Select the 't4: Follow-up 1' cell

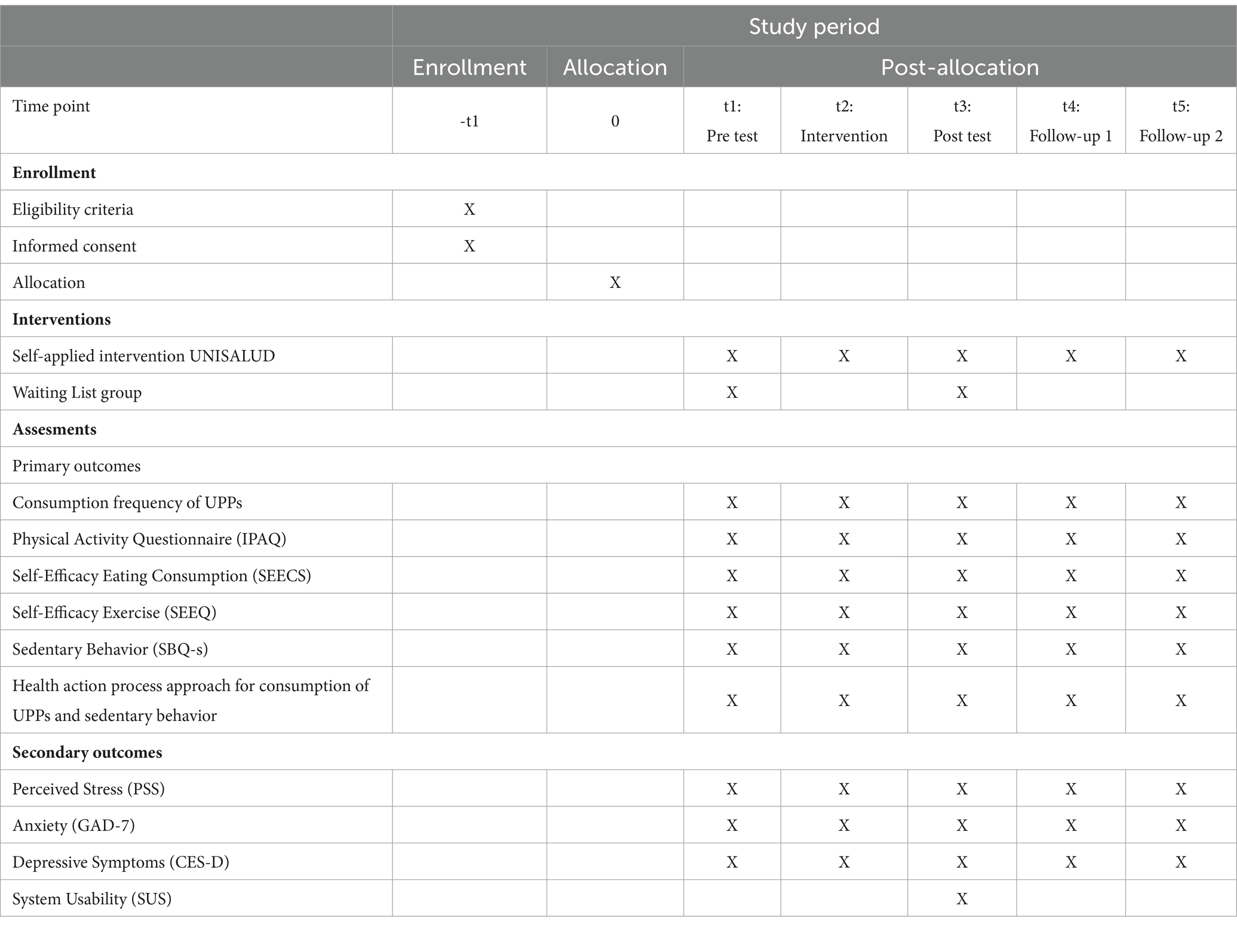[x=1071, y=121]
